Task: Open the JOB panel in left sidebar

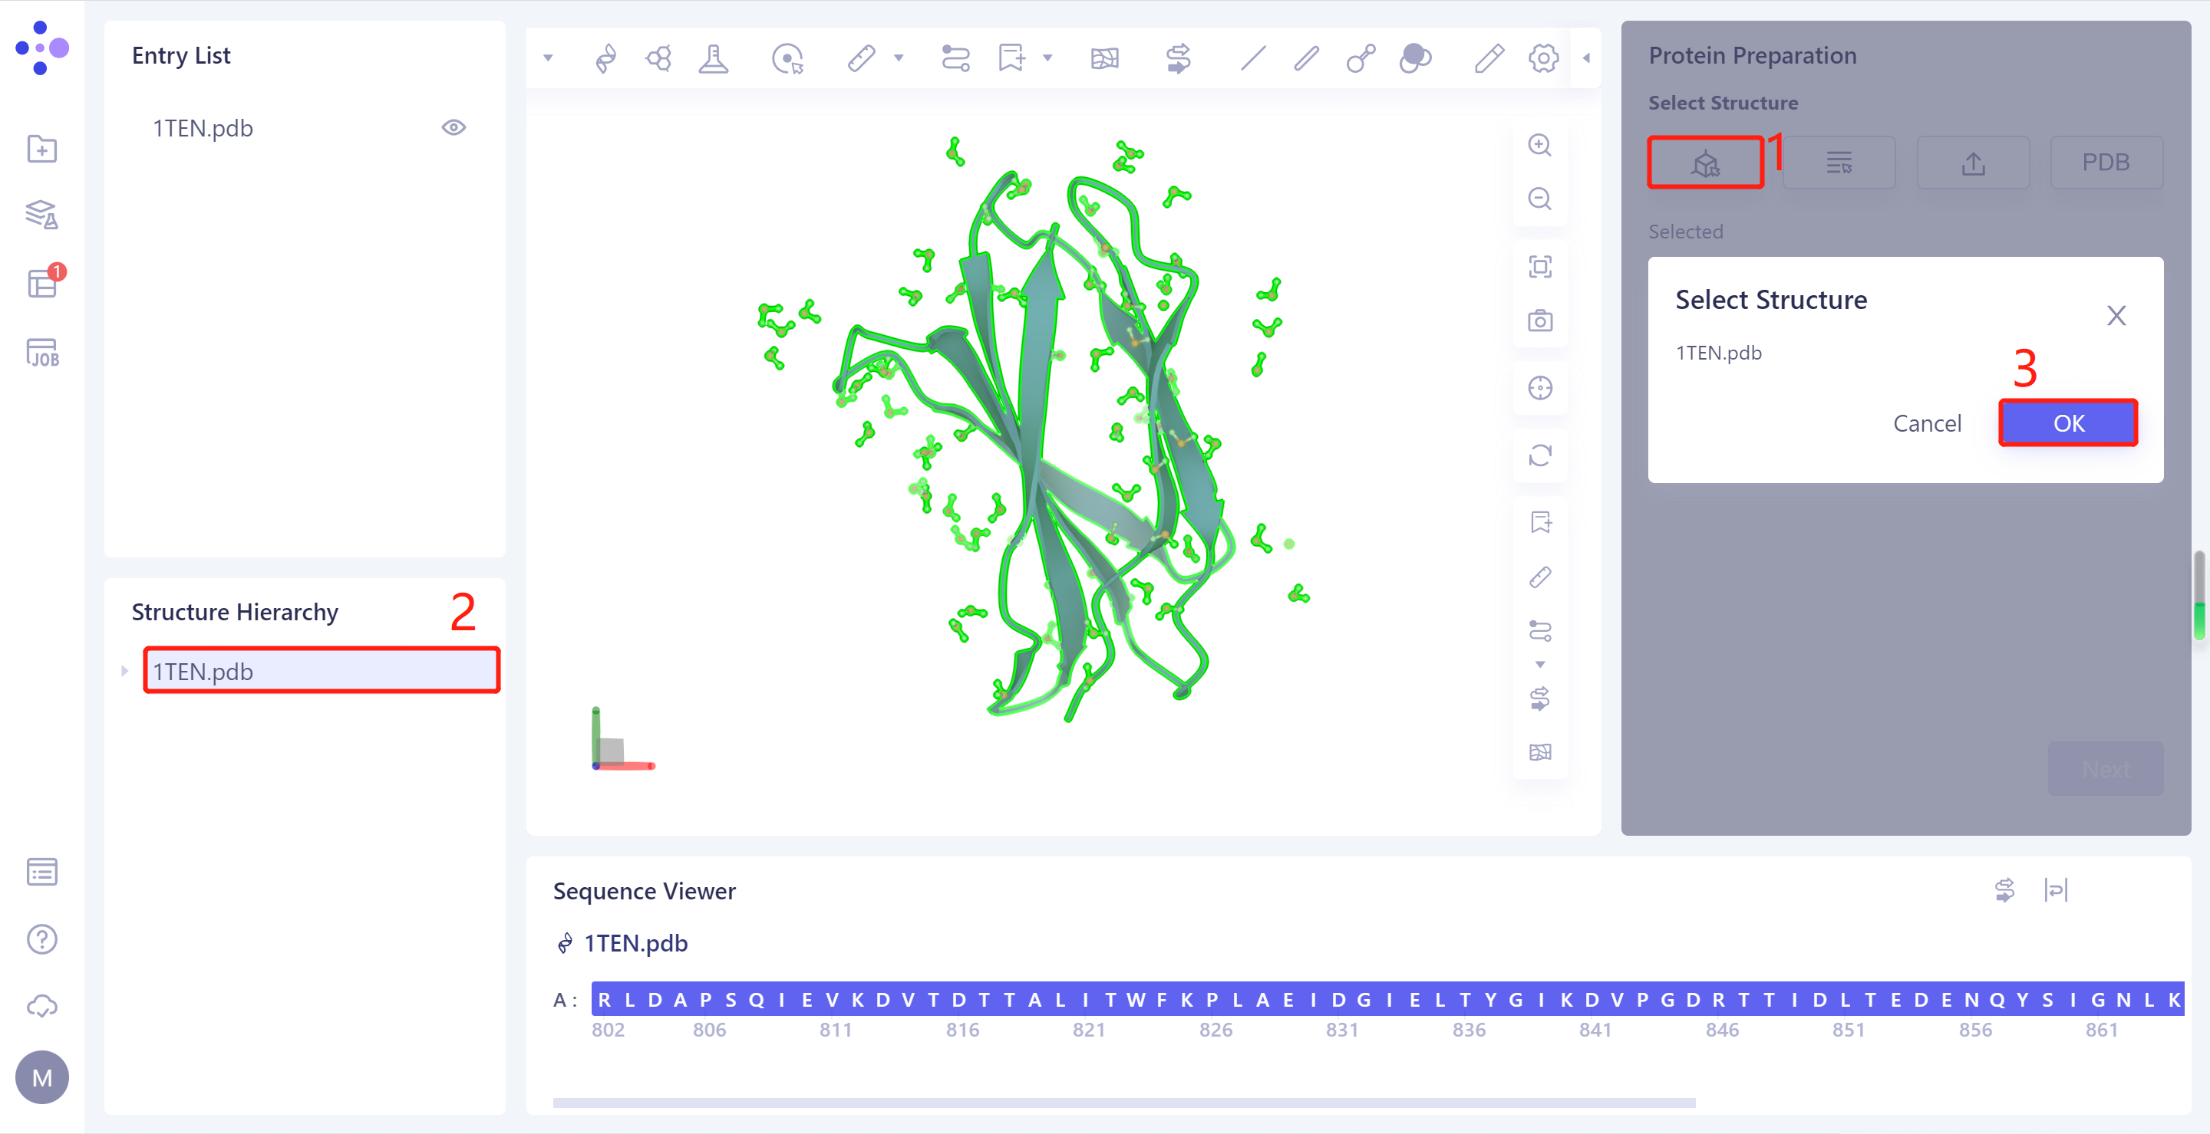Action: click(42, 352)
